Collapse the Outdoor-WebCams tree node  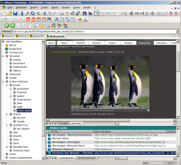point(3,82)
